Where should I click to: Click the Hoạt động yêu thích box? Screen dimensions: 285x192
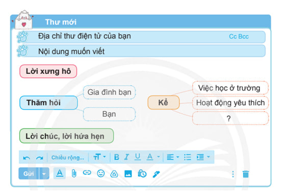point(230,103)
